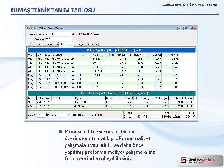Click the Döviz column header

110,98
